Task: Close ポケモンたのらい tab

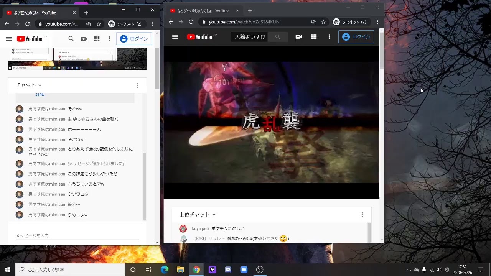Action: 74,13
